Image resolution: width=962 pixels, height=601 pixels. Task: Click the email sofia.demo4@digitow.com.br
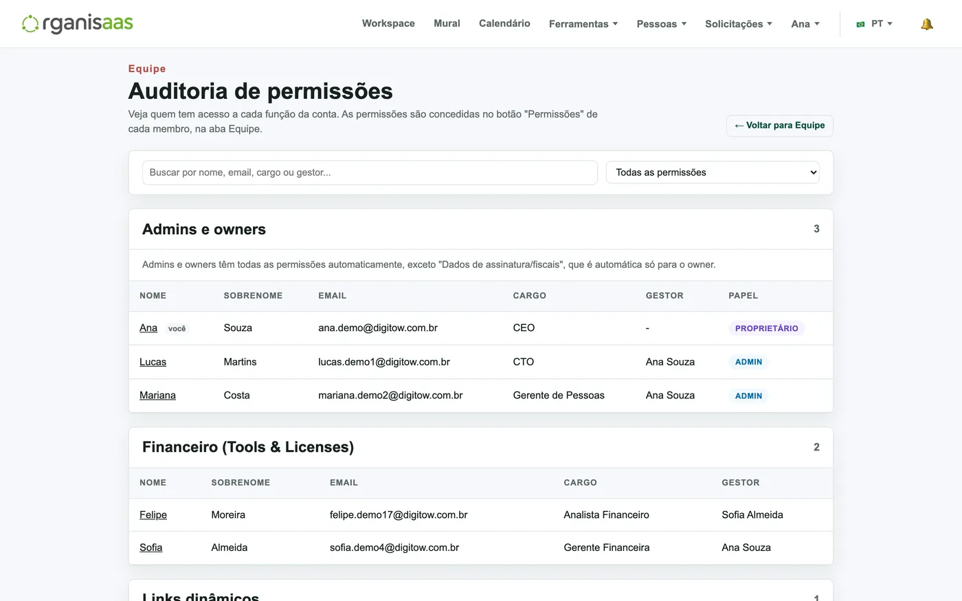pyautogui.click(x=394, y=547)
